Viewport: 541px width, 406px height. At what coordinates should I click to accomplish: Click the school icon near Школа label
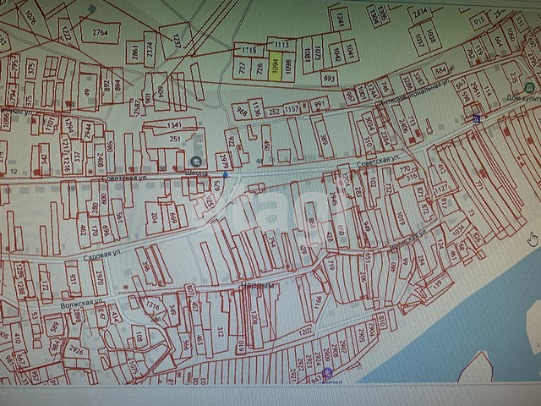[x=196, y=161]
